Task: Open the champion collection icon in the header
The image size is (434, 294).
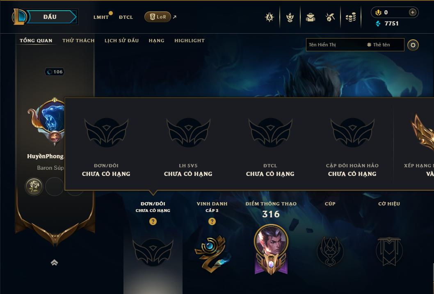Action: coord(290,17)
